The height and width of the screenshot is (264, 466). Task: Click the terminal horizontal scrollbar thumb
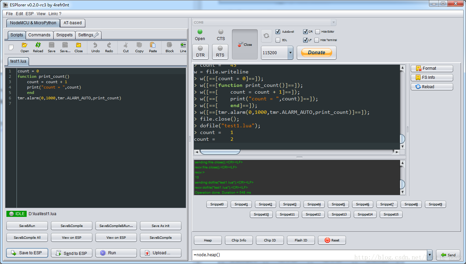(x=220, y=152)
